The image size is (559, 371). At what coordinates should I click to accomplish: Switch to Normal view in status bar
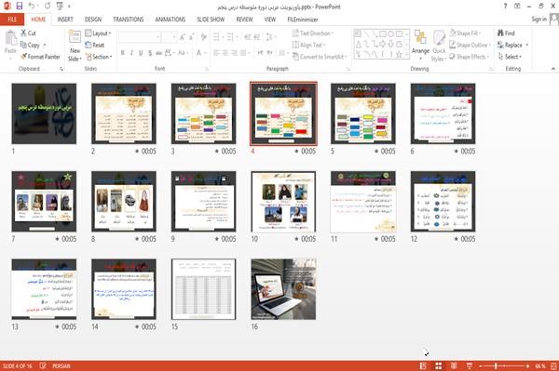tap(423, 365)
